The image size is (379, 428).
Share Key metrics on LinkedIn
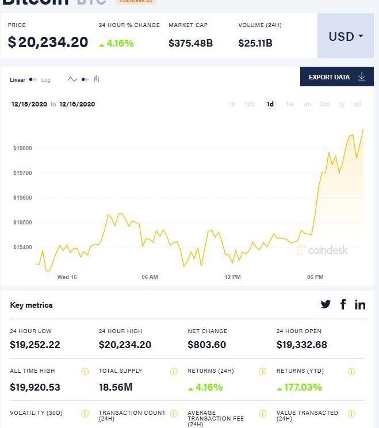pyautogui.click(x=360, y=304)
